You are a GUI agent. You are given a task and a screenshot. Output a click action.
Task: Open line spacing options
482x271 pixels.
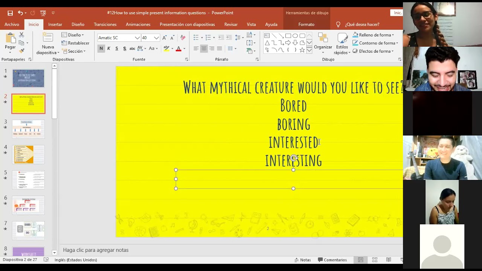(239, 38)
